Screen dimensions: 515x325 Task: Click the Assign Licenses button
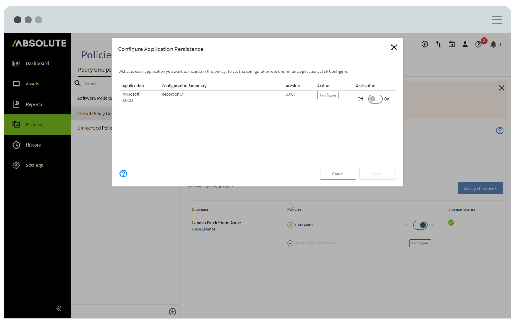480,188
